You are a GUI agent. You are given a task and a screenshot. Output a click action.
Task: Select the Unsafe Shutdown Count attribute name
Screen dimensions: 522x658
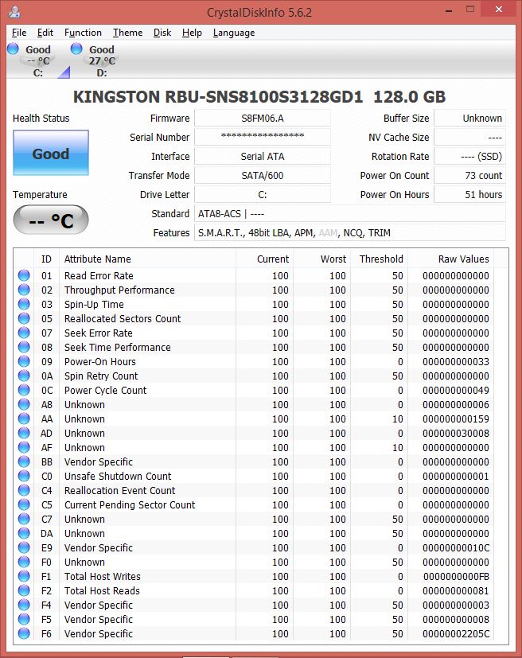point(118,477)
